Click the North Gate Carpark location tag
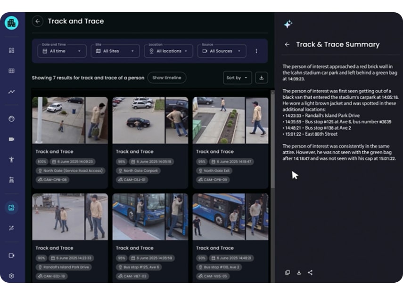The width and height of the screenshot is (403, 295). (138, 171)
